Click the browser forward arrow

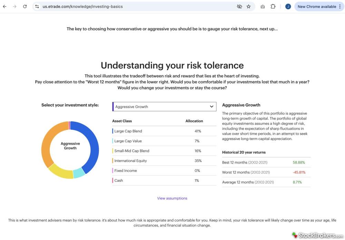pyautogui.click(x=14, y=7)
